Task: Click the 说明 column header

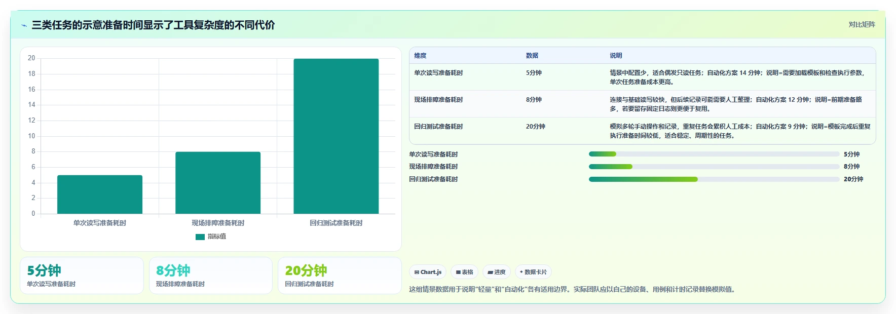Action: (x=616, y=56)
